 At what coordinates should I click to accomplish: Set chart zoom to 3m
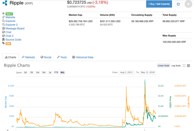click(44, 72)
